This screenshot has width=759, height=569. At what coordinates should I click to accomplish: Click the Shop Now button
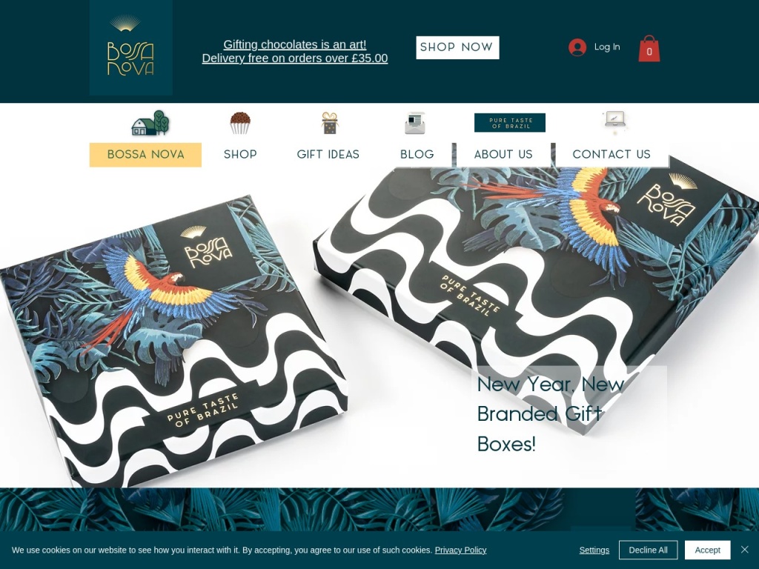(457, 47)
